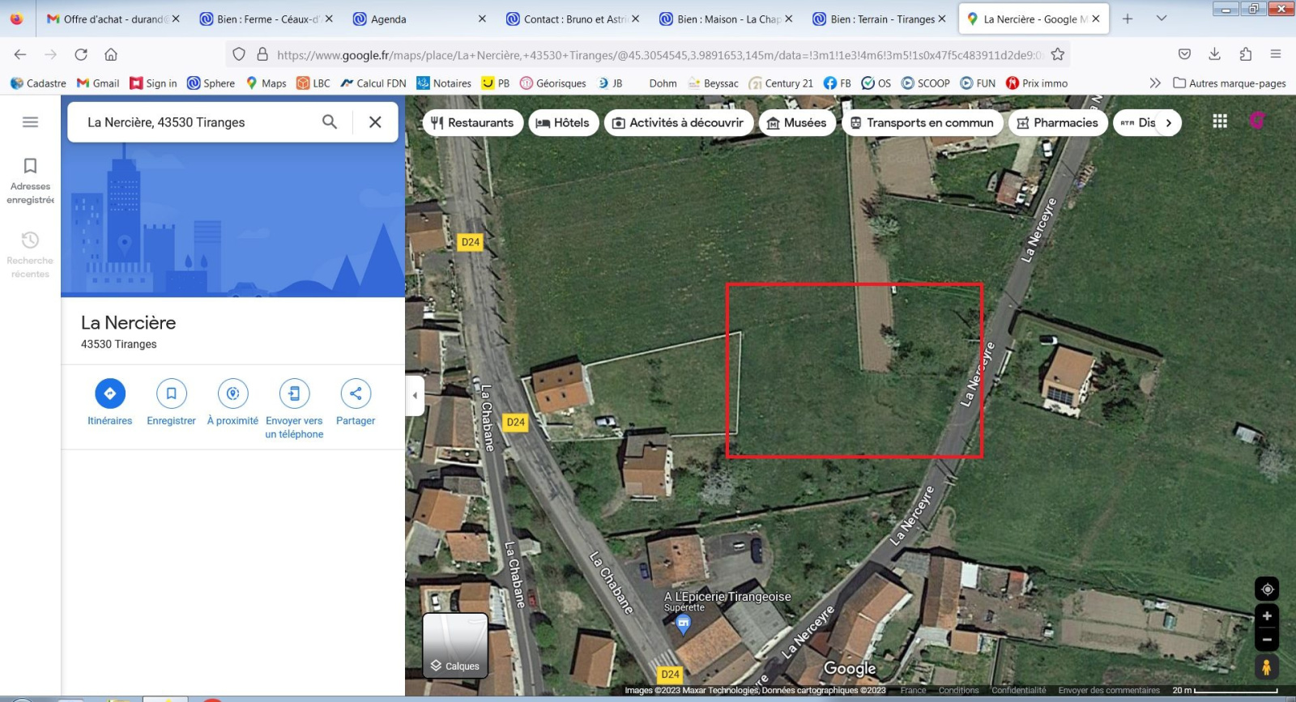This screenshot has width=1296, height=702.
Task: Clear search with the X button
Action: click(375, 122)
